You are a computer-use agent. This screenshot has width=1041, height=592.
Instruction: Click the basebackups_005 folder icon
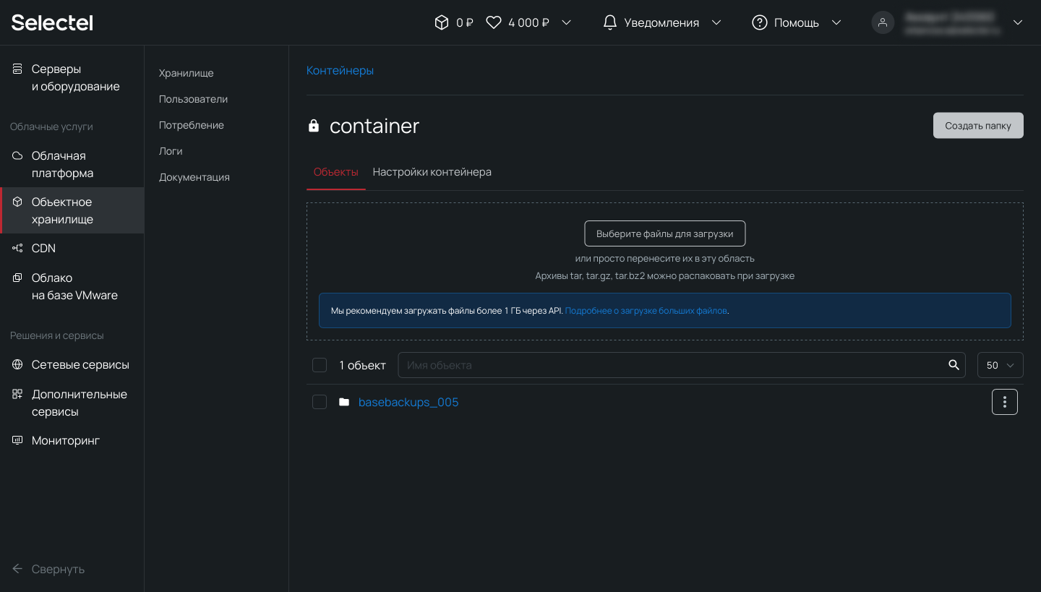(x=344, y=402)
